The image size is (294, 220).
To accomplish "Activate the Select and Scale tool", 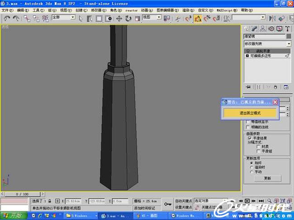I will click(x=138, y=19).
